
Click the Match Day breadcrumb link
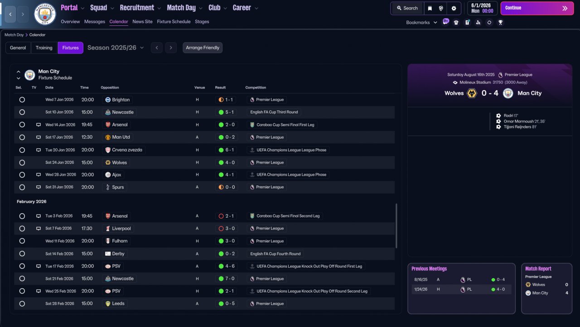pos(14,35)
